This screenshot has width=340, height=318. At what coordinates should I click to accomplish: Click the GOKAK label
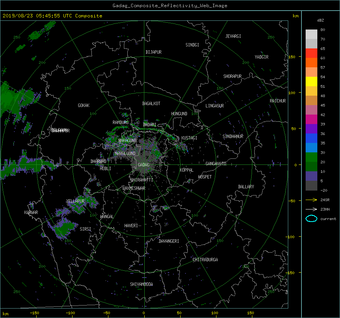83,105
